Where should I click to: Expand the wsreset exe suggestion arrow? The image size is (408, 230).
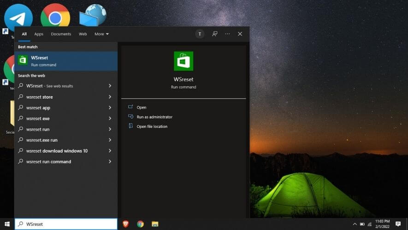(x=110, y=119)
